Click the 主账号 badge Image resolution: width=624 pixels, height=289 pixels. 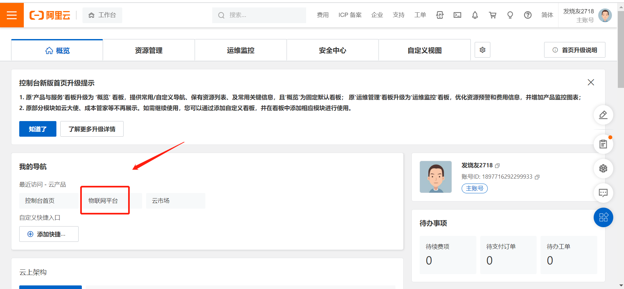click(x=475, y=188)
